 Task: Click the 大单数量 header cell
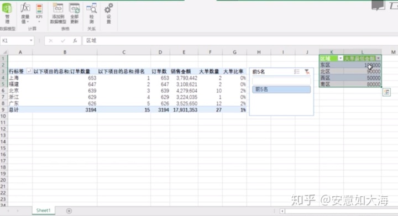pos(210,71)
